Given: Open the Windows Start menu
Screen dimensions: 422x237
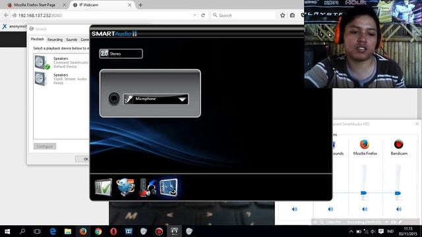Looking at the screenshot, I should tap(7, 231).
